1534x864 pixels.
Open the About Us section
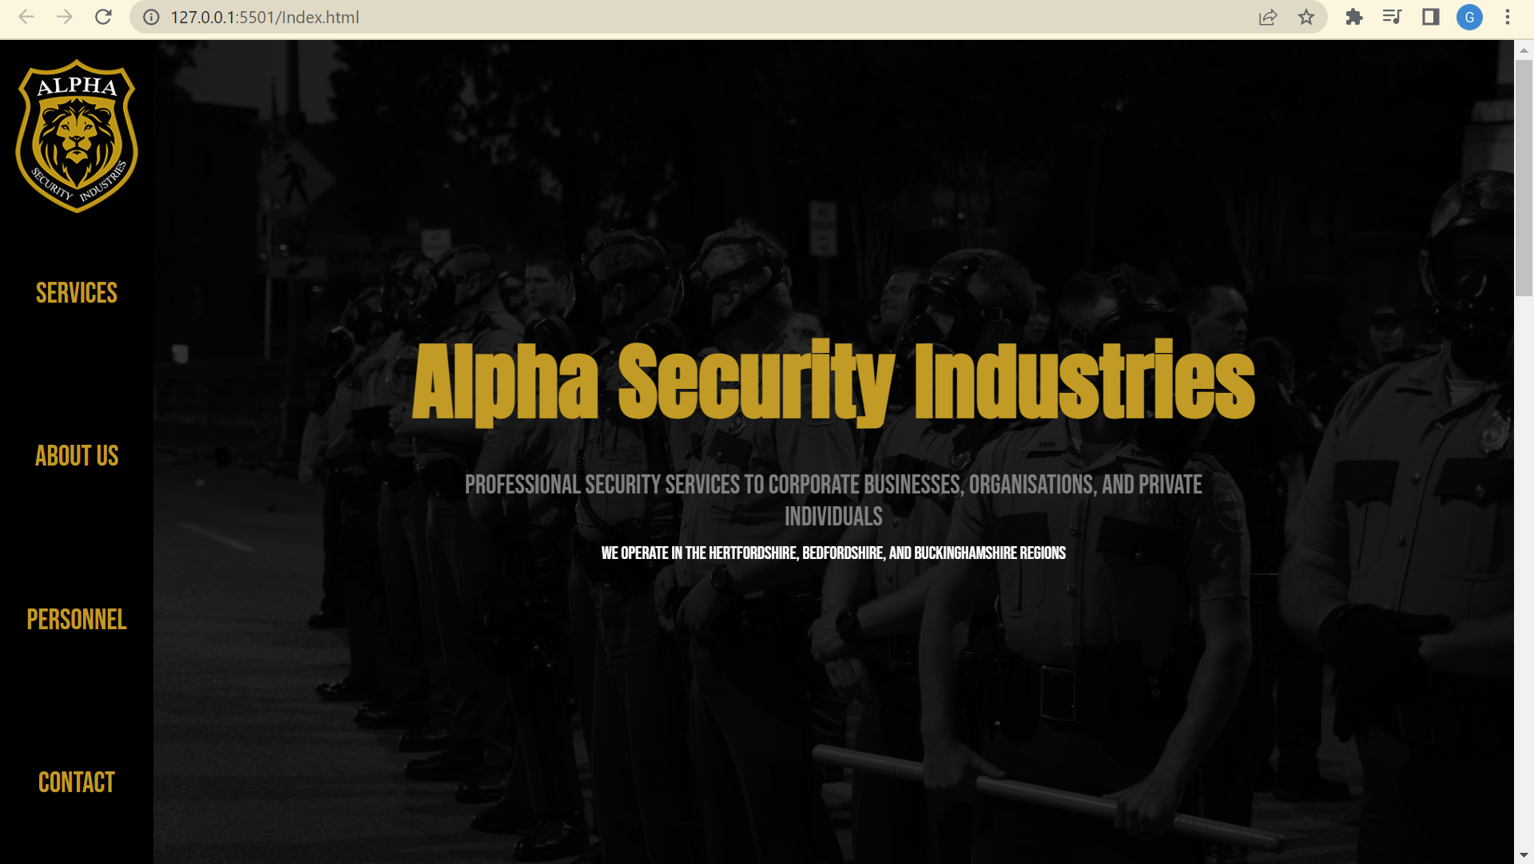pyautogui.click(x=77, y=456)
